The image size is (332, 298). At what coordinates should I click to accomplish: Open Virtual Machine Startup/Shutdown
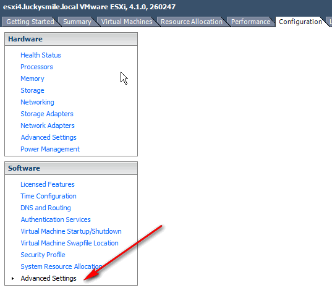[71, 231]
